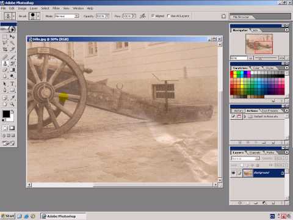
Task: Switch to Standard edit mode
Action: click(x=5, y=128)
